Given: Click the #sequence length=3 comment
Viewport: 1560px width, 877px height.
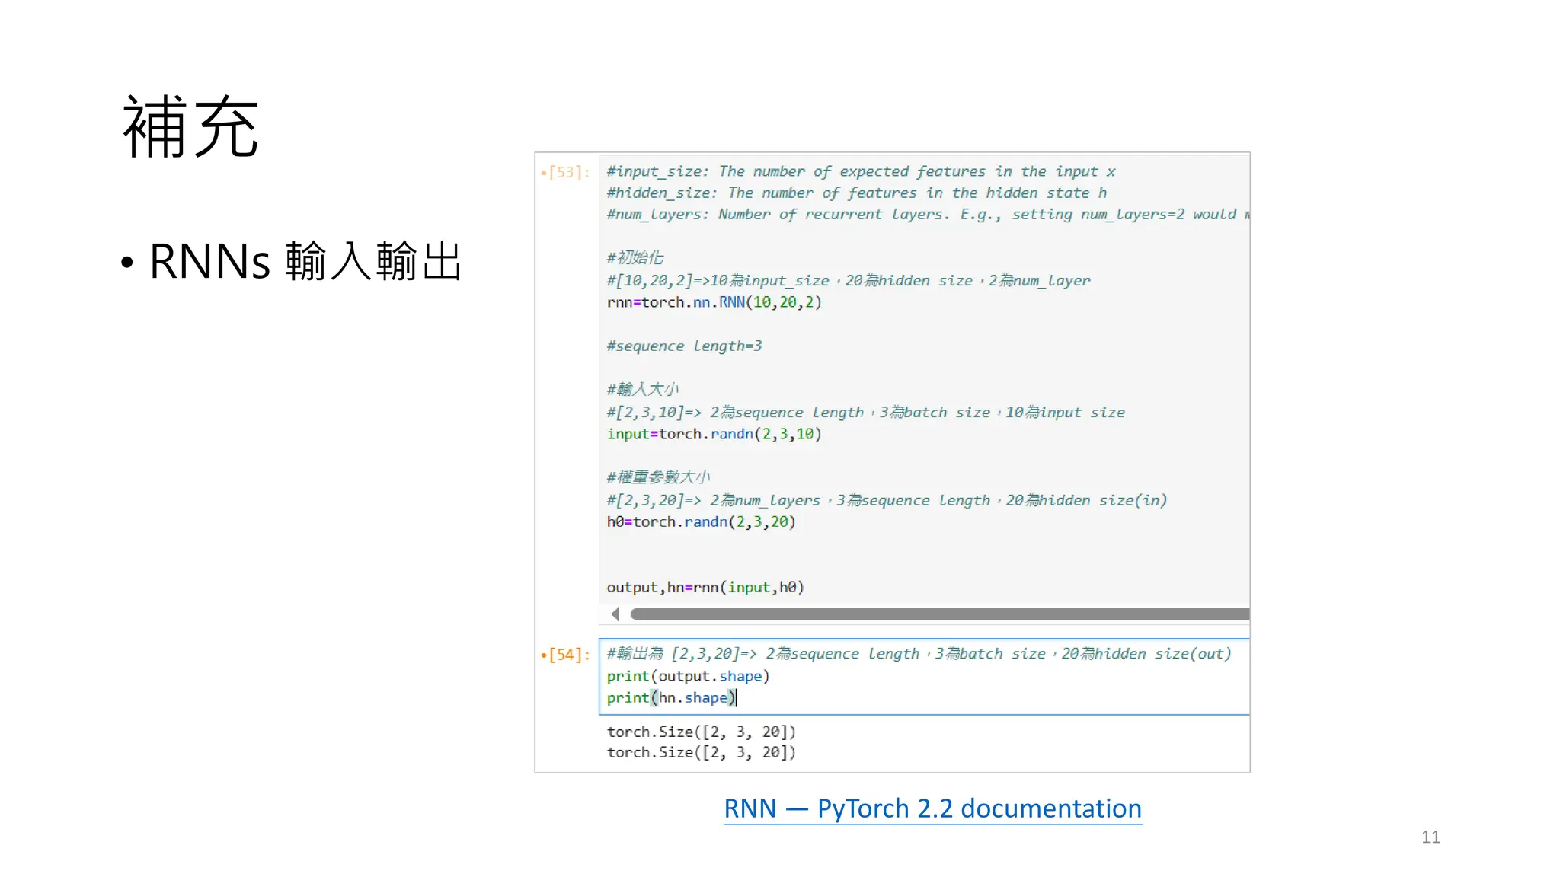Looking at the screenshot, I should [684, 346].
